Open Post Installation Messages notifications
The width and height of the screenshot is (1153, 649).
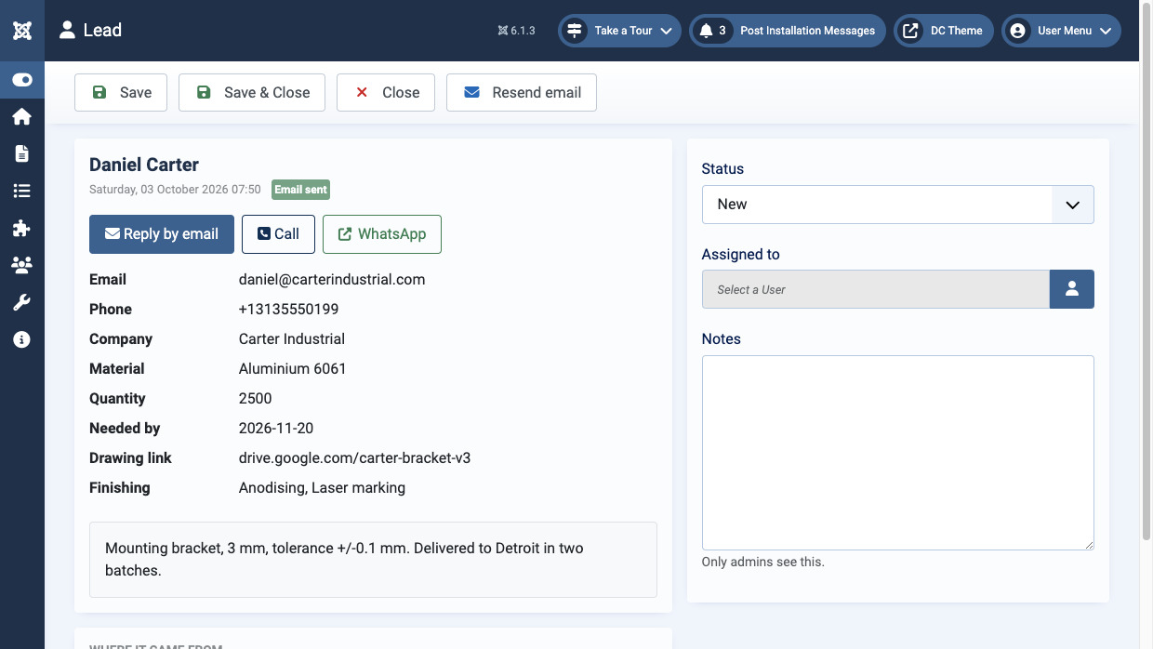click(788, 31)
